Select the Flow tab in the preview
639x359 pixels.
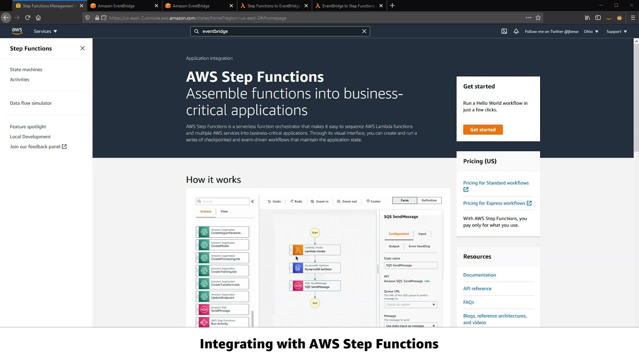(x=224, y=211)
